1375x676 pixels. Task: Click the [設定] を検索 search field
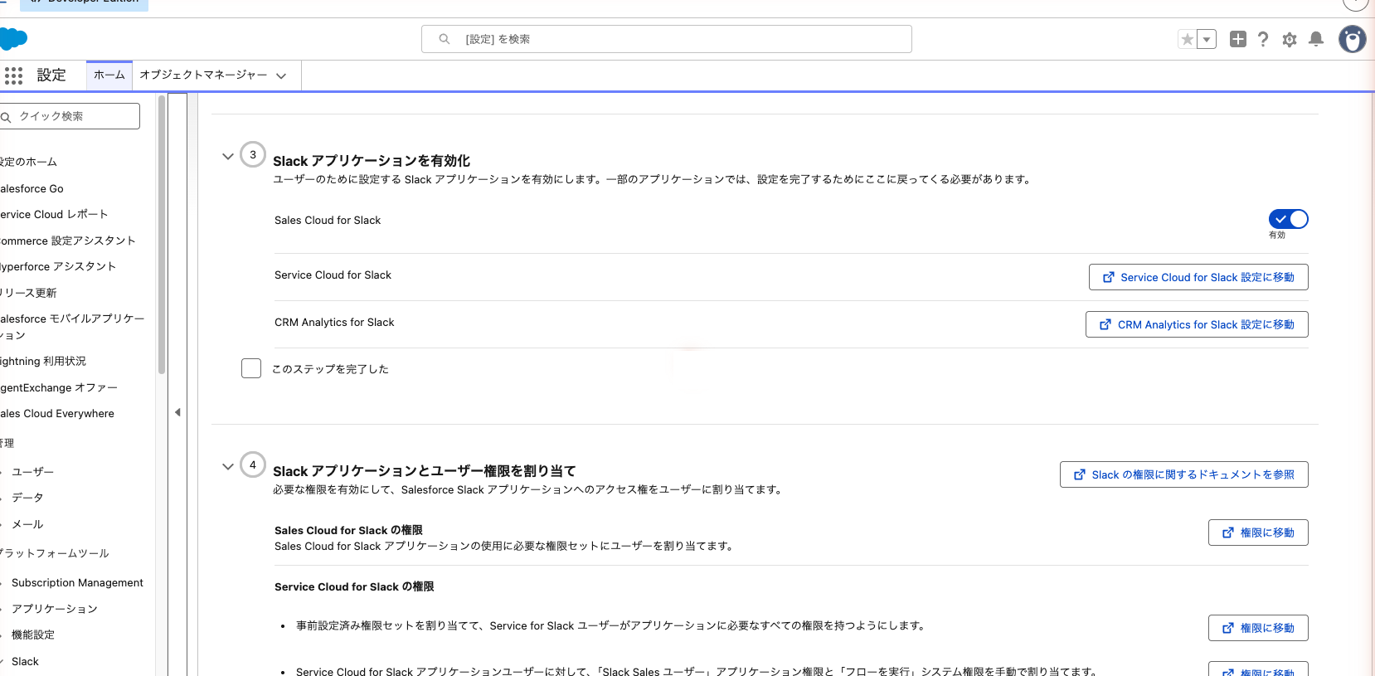tap(667, 39)
